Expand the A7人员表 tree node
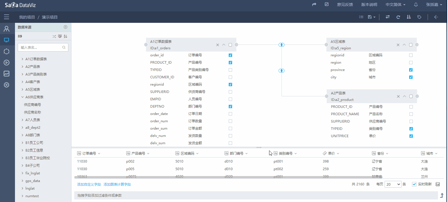The image size is (447, 202). coord(23,120)
